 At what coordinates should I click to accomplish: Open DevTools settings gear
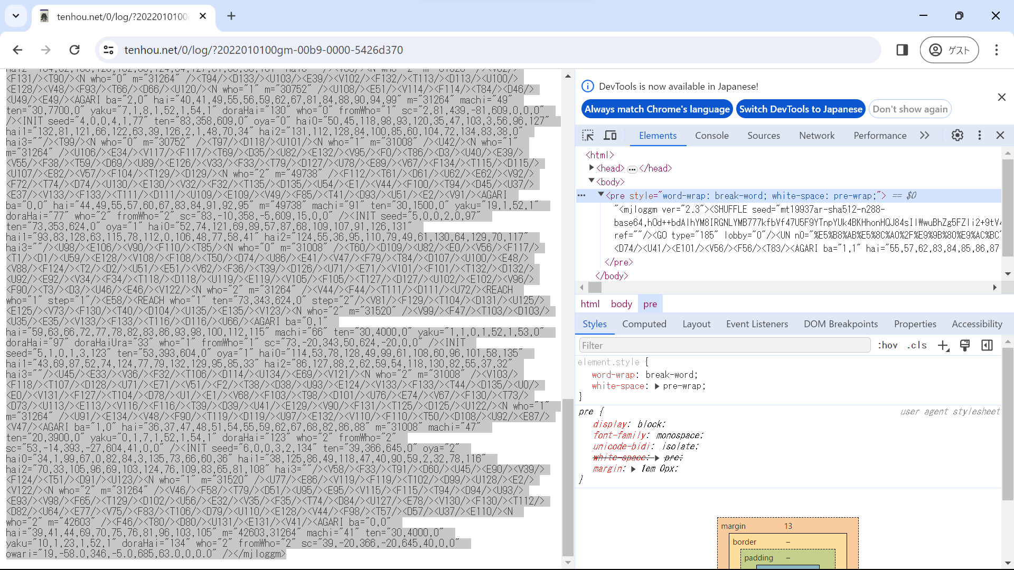[x=957, y=135]
